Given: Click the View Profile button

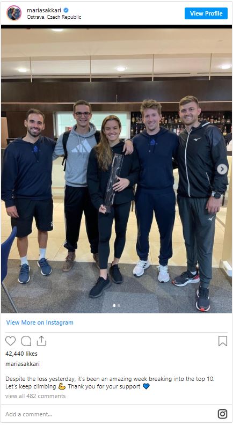Looking at the screenshot, I should pyautogui.click(x=206, y=13).
